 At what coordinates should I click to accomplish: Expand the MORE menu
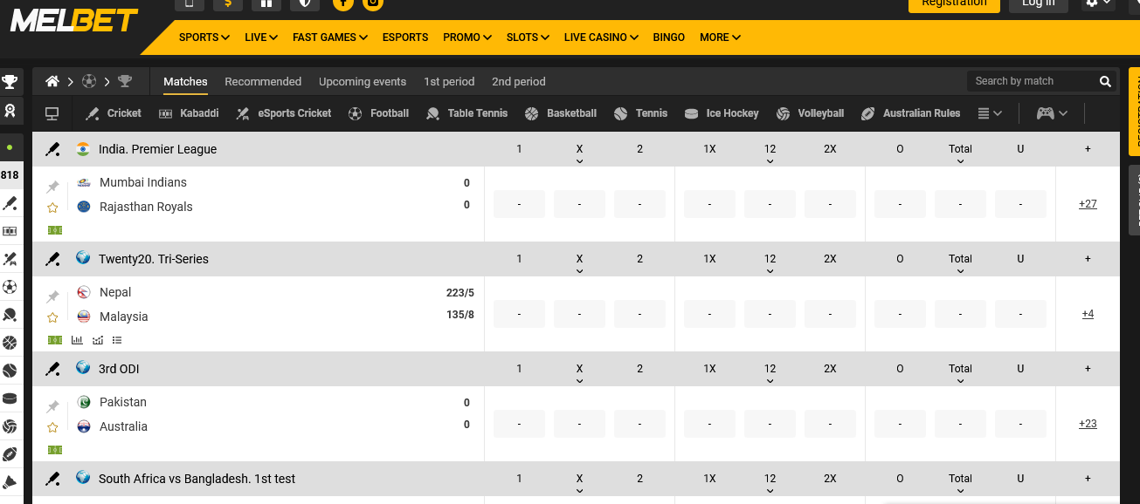pyautogui.click(x=720, y=37)
